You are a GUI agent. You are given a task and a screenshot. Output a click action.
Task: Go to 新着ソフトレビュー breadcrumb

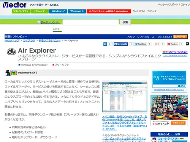[x=49, y=41]
